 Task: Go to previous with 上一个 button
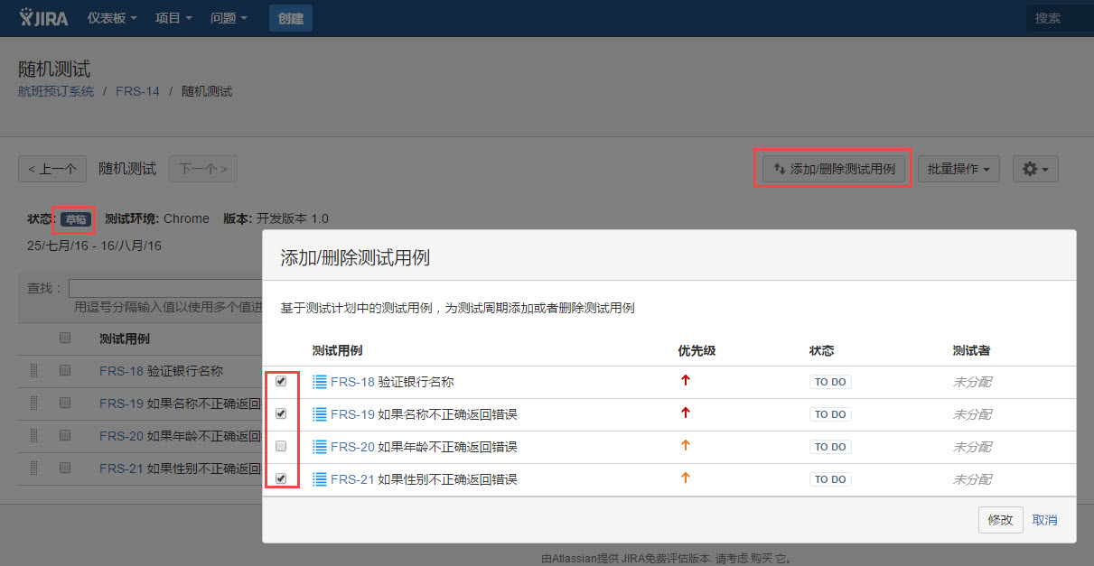click(52, 169)
